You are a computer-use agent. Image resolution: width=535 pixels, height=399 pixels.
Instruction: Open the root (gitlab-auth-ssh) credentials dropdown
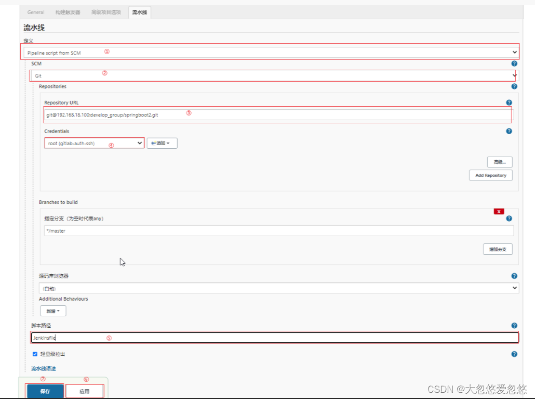click(95, 143)
